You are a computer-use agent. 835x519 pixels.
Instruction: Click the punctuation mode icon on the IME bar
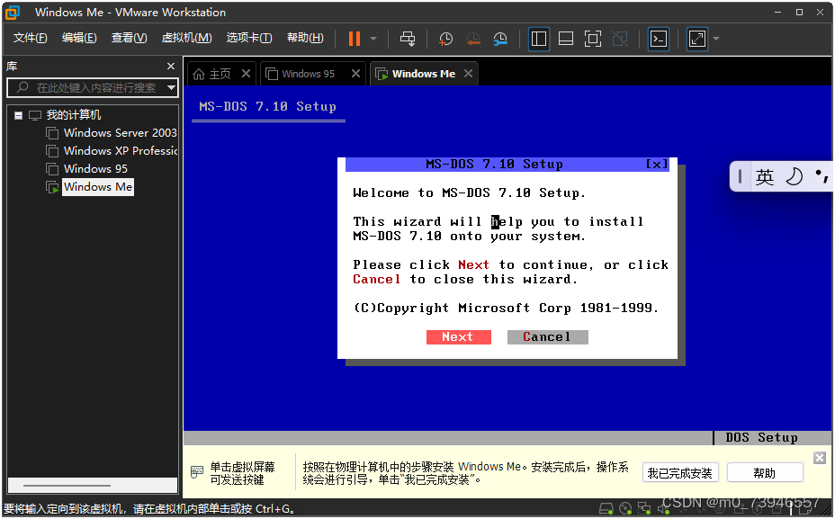point(822,175)
